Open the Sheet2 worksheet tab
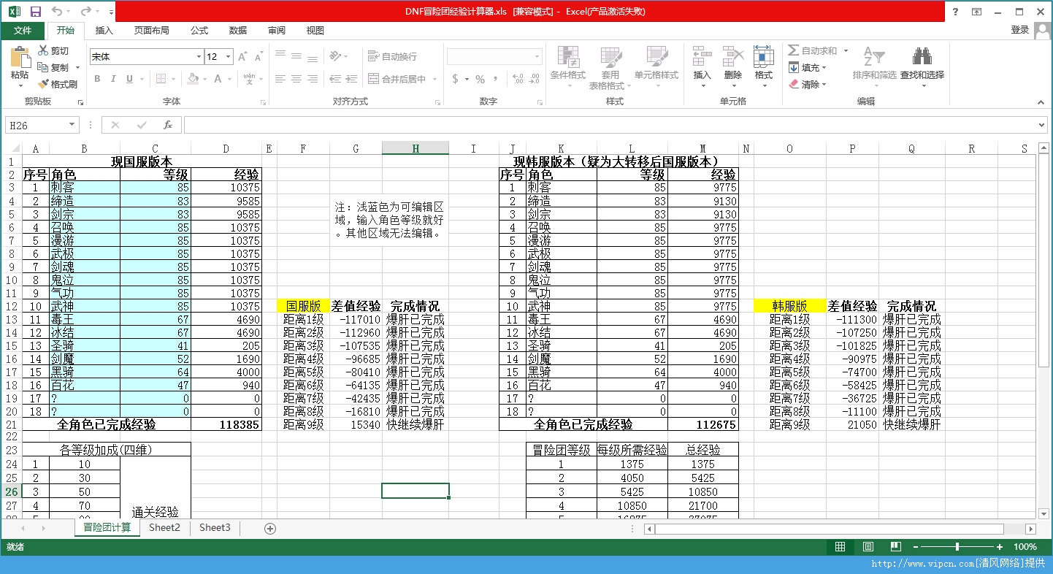1053x574 pixels. 164,527
